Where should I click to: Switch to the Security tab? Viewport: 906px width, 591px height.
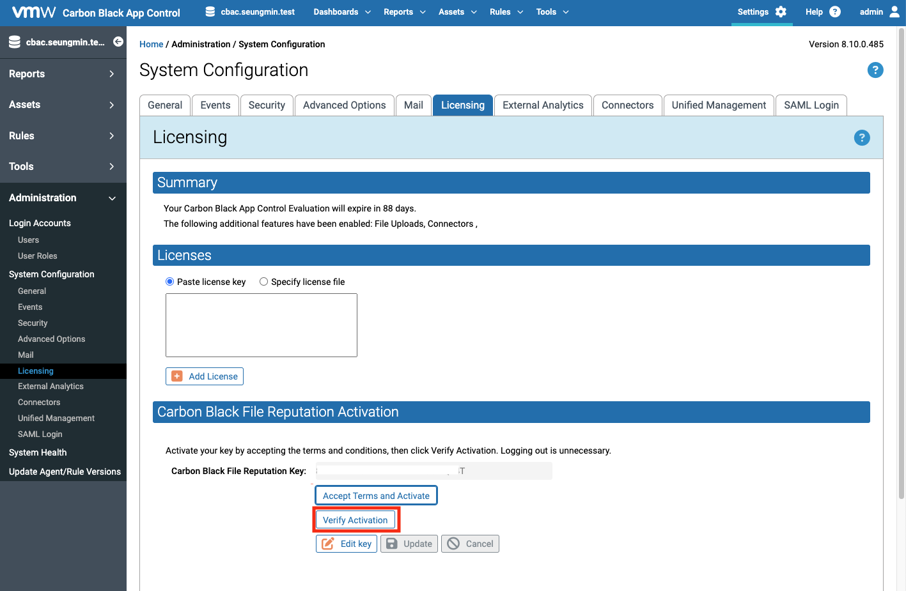coord(267,105)
